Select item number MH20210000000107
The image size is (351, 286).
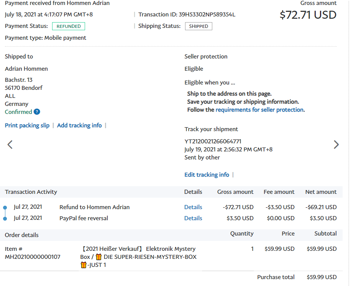coord(33,257)
